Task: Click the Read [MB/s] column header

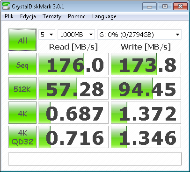Action: [x=73, y=47]
